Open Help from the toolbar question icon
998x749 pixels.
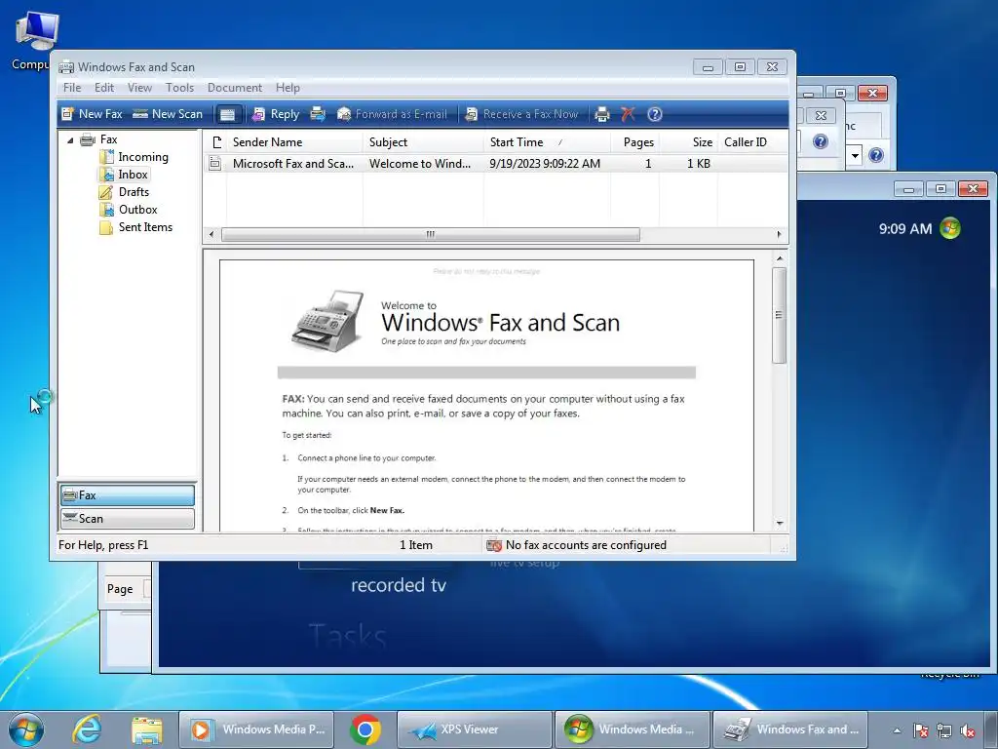pos(655,114)
